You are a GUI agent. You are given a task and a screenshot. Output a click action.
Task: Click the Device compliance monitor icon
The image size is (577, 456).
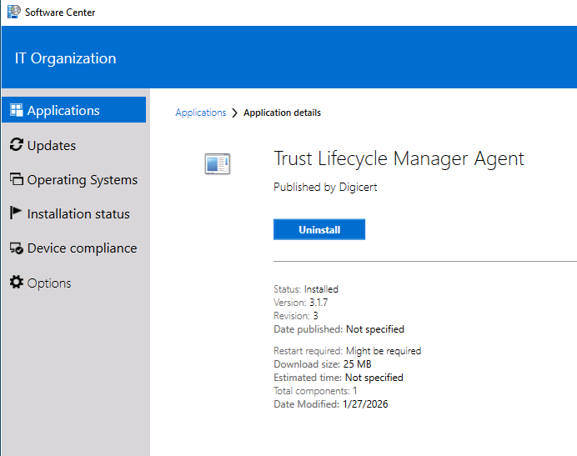click(x=16, y=248)
